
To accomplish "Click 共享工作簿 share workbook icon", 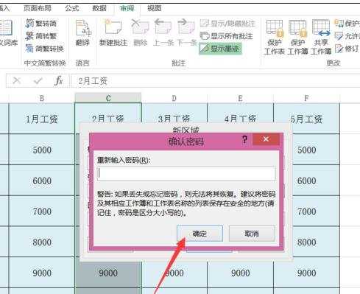I will pyautogui.click(x=321, y=38).
